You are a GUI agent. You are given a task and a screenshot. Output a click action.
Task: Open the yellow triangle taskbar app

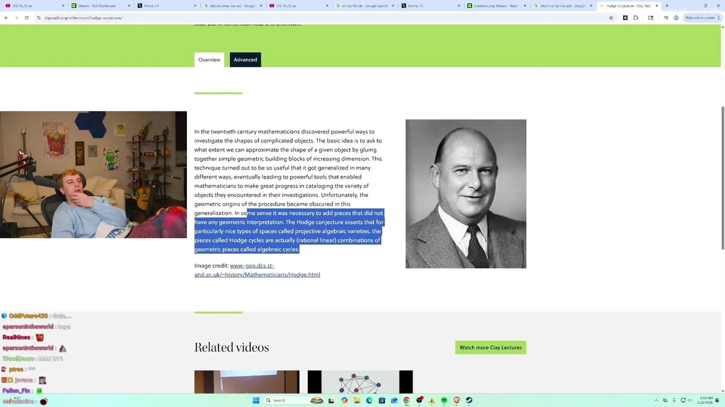pyautogui.click(x=432, y=400)
